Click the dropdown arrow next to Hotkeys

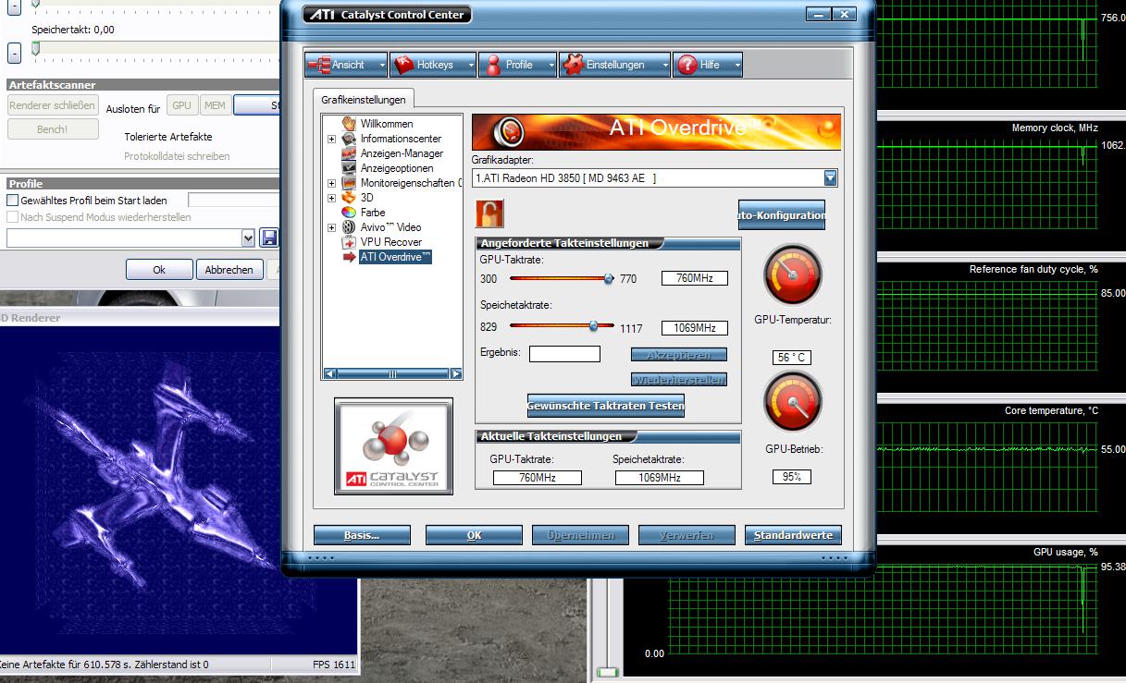click(x=470, y=65)
